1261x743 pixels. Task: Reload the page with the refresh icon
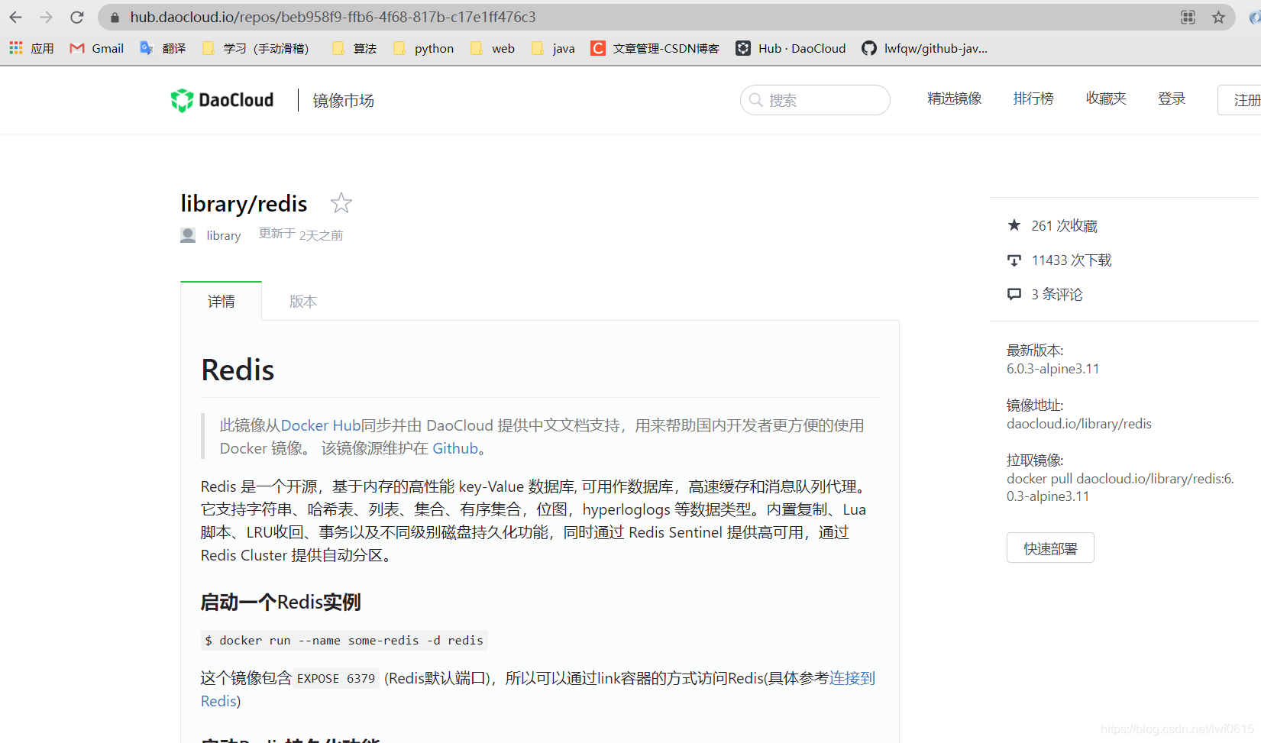tap(76, 17)
